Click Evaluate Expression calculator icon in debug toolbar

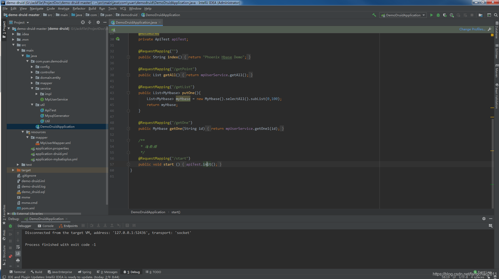127,225
